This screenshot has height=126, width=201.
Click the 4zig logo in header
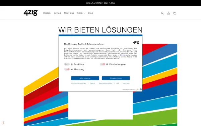pyautogui.click(x=30, y=13)
